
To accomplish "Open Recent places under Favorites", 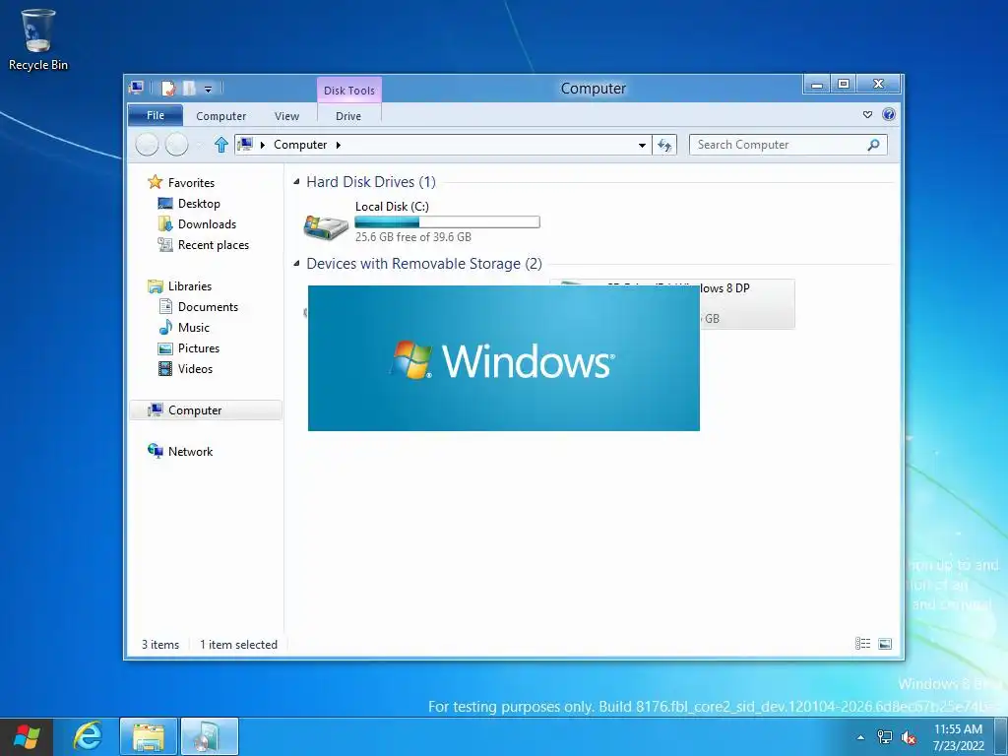I will (213, 245).
